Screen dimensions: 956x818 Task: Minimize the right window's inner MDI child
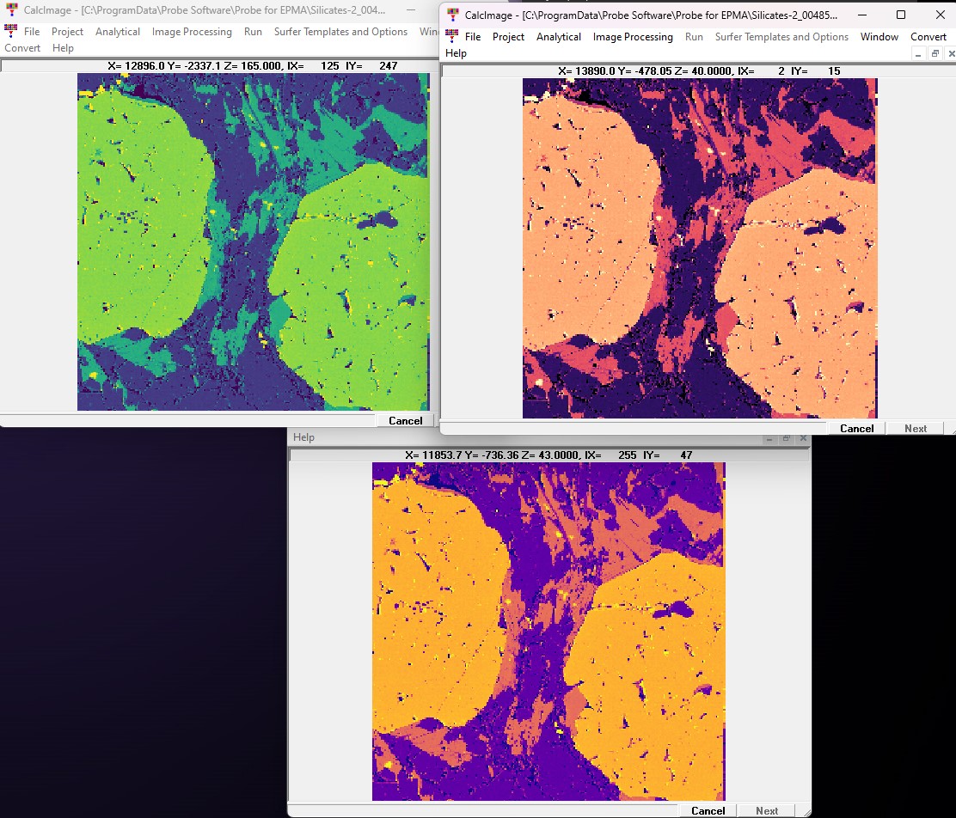[919, 53]
